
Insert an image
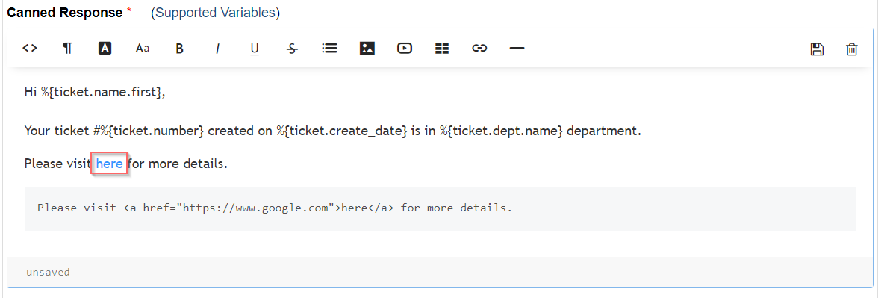[367, 49]
